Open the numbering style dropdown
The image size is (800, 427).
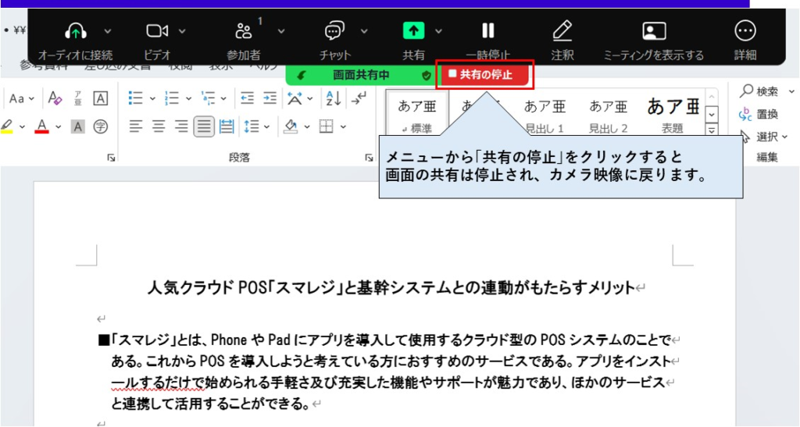coord(188,98)
